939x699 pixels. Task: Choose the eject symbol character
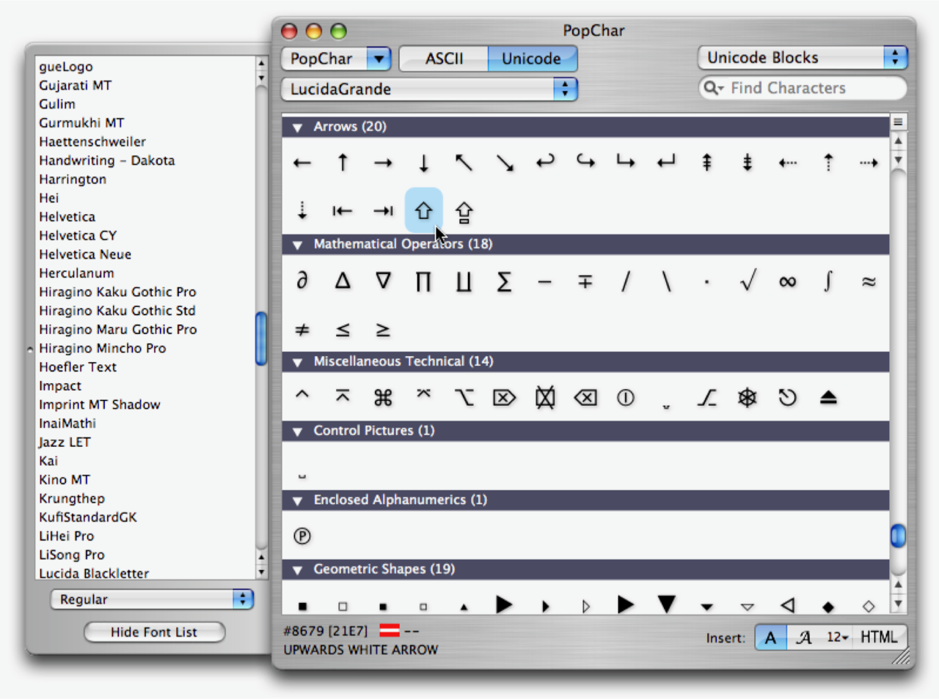[x=828, y=398]
